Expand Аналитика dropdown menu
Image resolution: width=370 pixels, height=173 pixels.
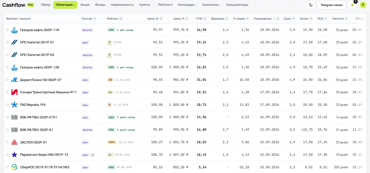coord(212,5)
